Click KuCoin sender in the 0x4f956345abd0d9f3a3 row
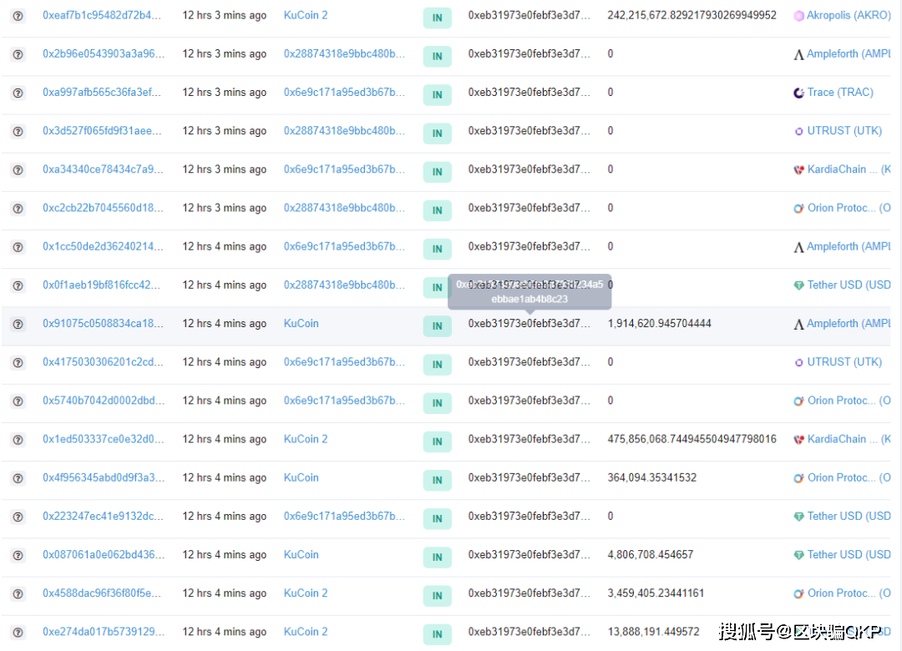 [301, 478]
